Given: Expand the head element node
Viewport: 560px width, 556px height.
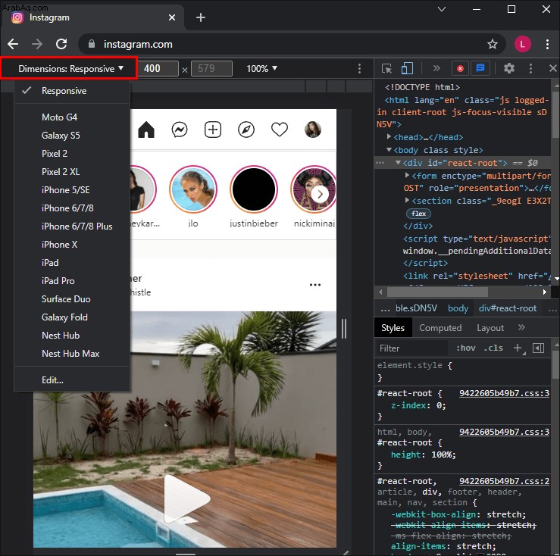Looking at the screenshot, I should (x=389, y=136).
